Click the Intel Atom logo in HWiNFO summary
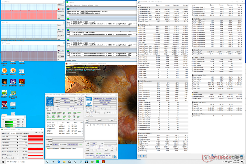 (50, 101)
